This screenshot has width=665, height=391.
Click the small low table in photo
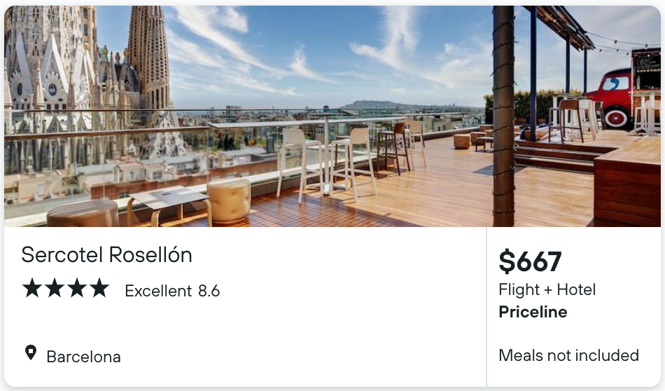click(x=169, y=205)
